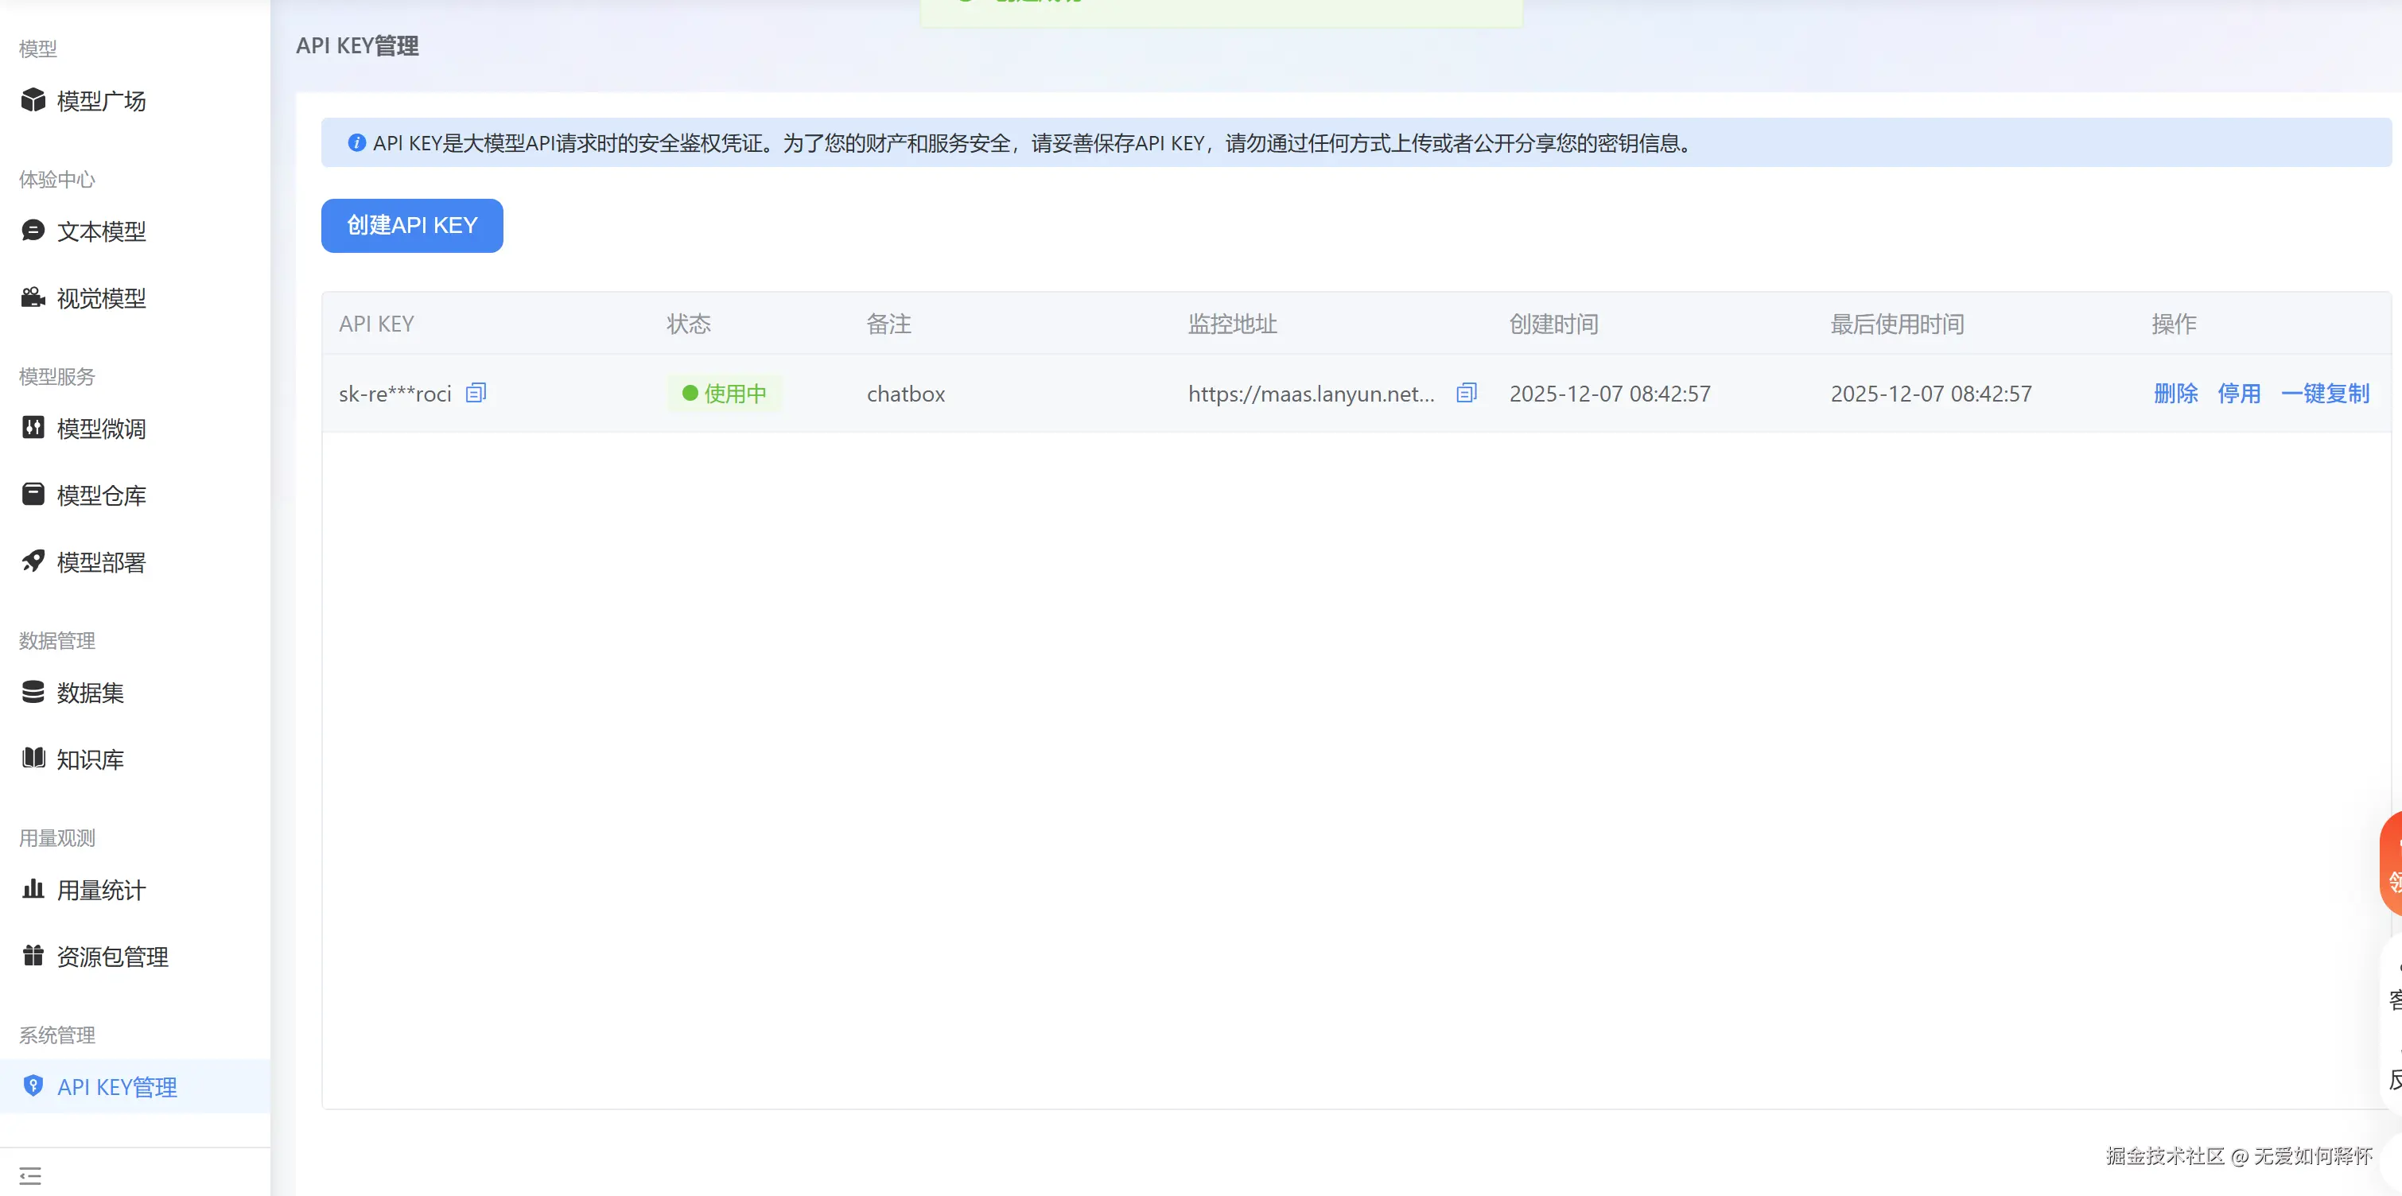Disable the key via 停用 link
This screenshot has width=2402, height=1196.
[2239, 394]
